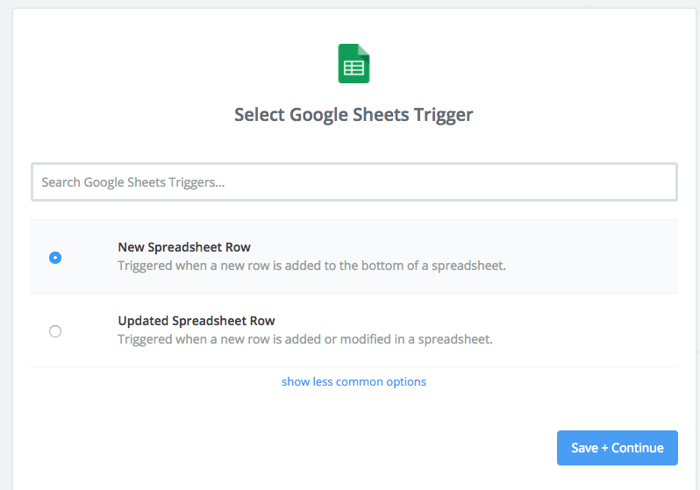Click the right end of the search box
This screenshot has width=700, height=490.
click(661, 182)
